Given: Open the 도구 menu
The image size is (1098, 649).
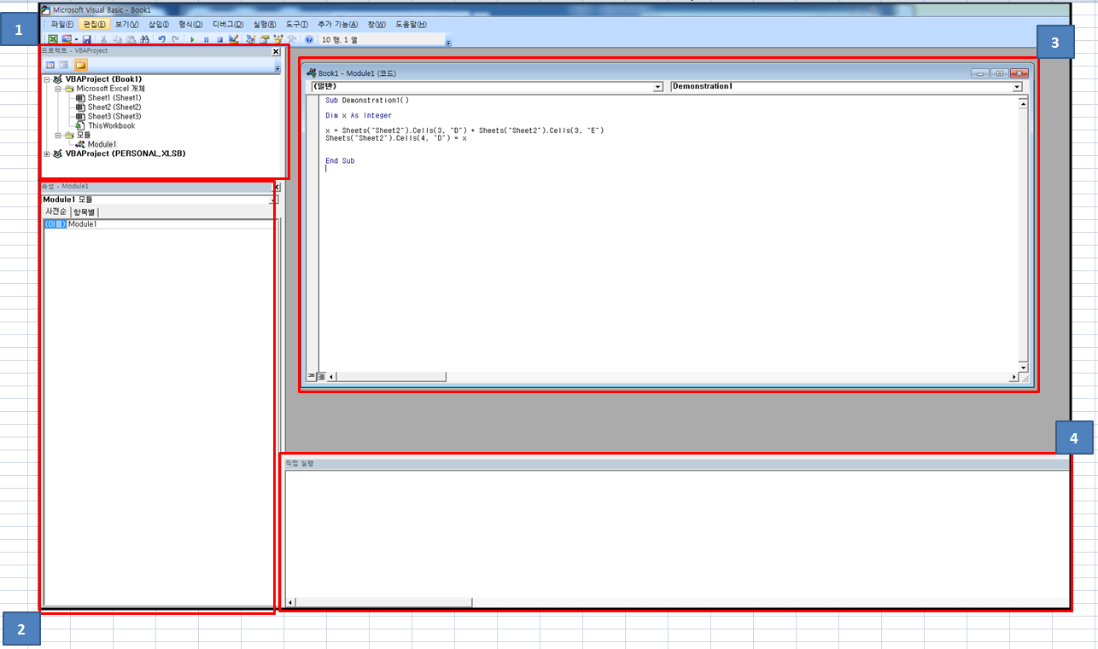Looking at the screenshot, I should (297, 24).
